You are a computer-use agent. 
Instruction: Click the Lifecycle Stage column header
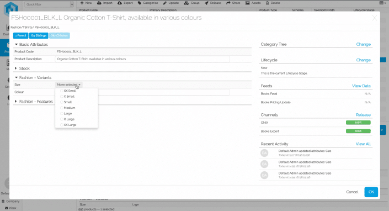click(364, 10)
